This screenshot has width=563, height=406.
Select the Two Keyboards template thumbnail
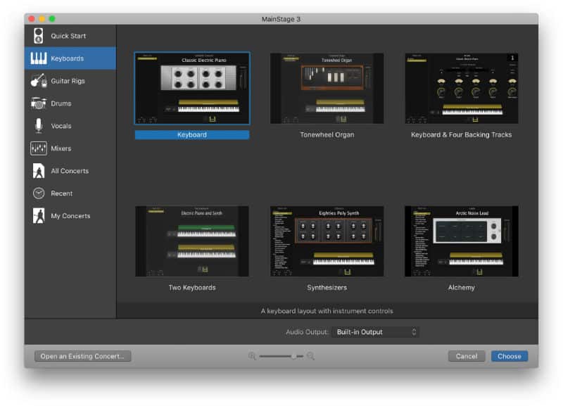(192, 241)
